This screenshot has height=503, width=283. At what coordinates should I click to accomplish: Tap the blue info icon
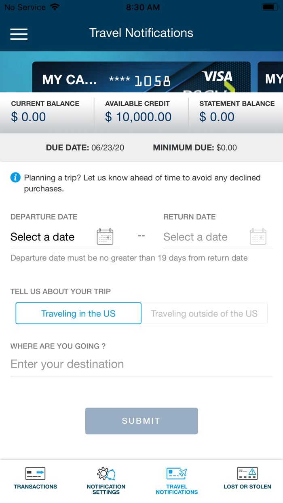coord(15,178)
